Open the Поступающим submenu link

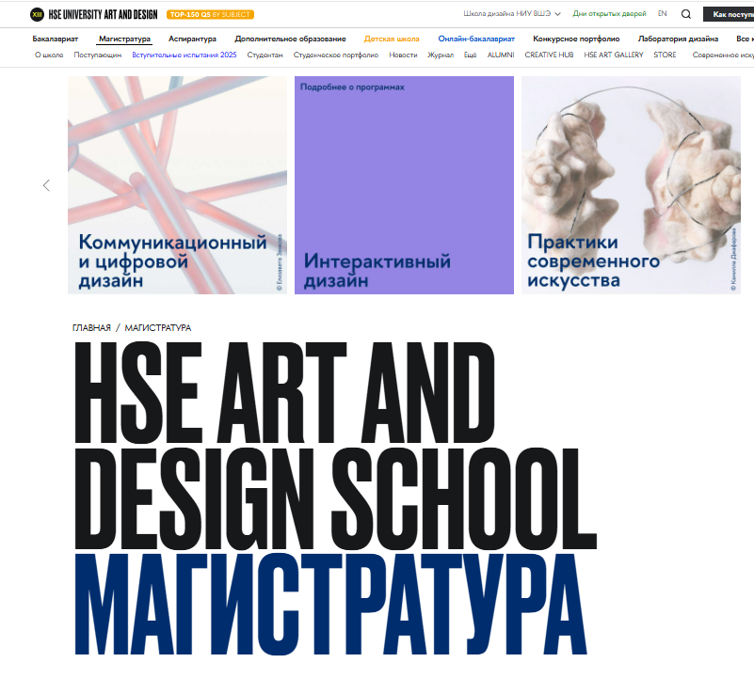point(98,55)
